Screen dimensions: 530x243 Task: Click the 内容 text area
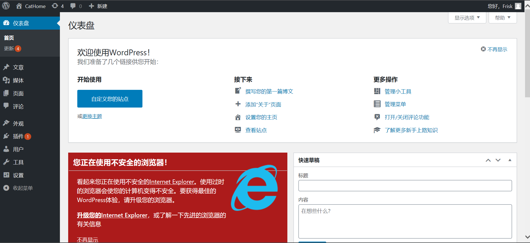[x=405, y=221]
